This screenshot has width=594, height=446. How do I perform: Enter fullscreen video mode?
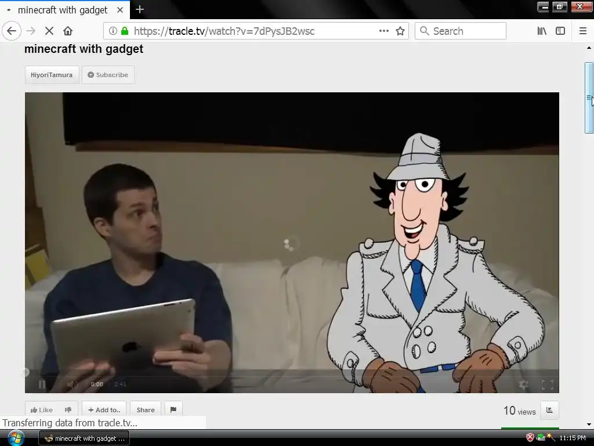(548, 384)
